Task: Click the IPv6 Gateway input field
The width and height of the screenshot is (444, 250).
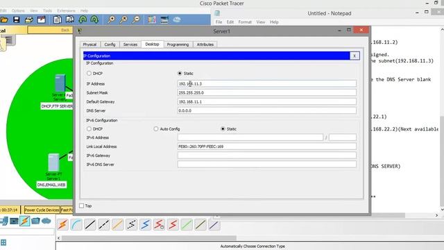Action: (266, 156)
